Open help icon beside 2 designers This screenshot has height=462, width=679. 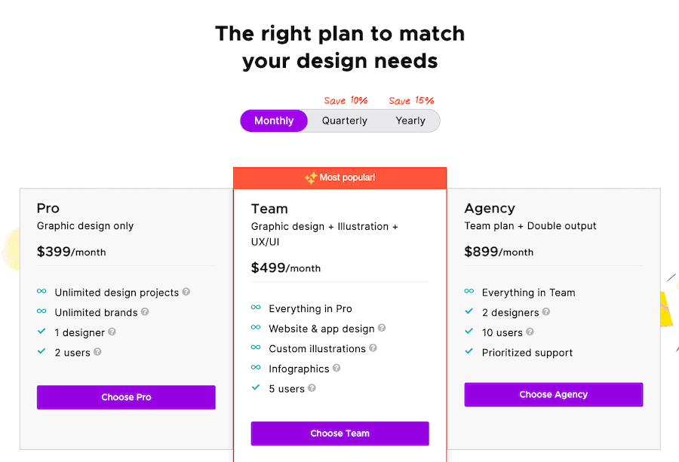(546, 311)
